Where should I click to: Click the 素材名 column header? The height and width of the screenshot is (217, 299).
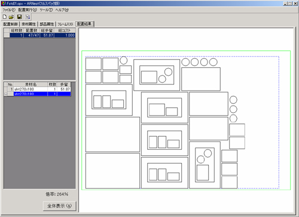pyautogui.click(x=30, y=85)
